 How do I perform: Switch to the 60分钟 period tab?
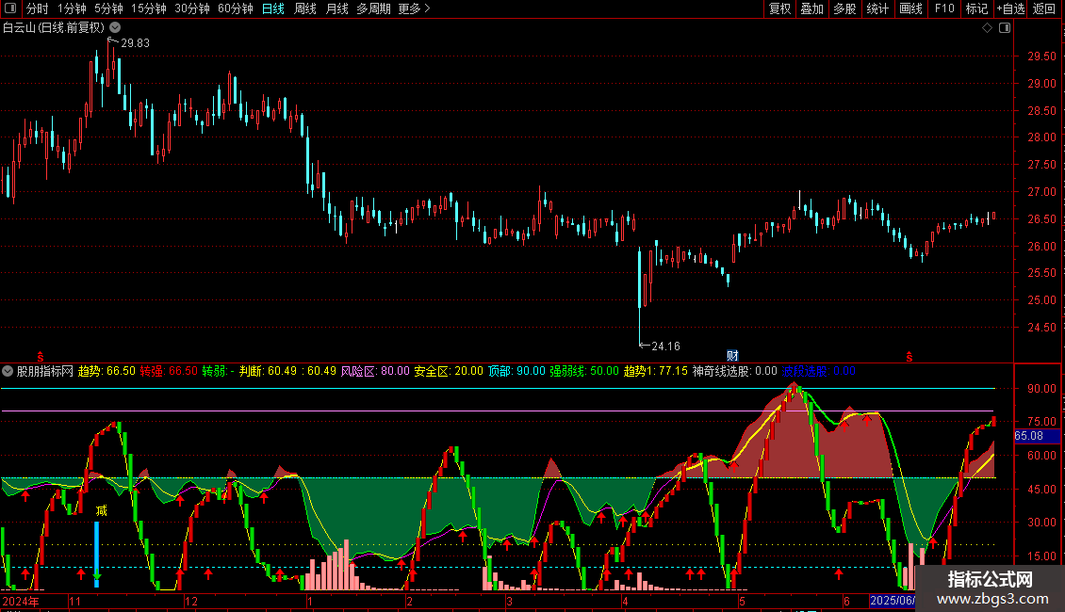click(x=236, y=8)
